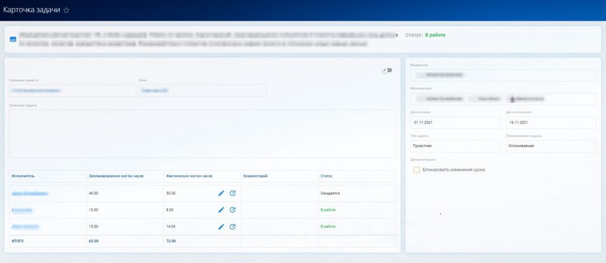Click the blue task icon beside the title
The height and width of the screenshot is (263, 606).
coord(12,39)
